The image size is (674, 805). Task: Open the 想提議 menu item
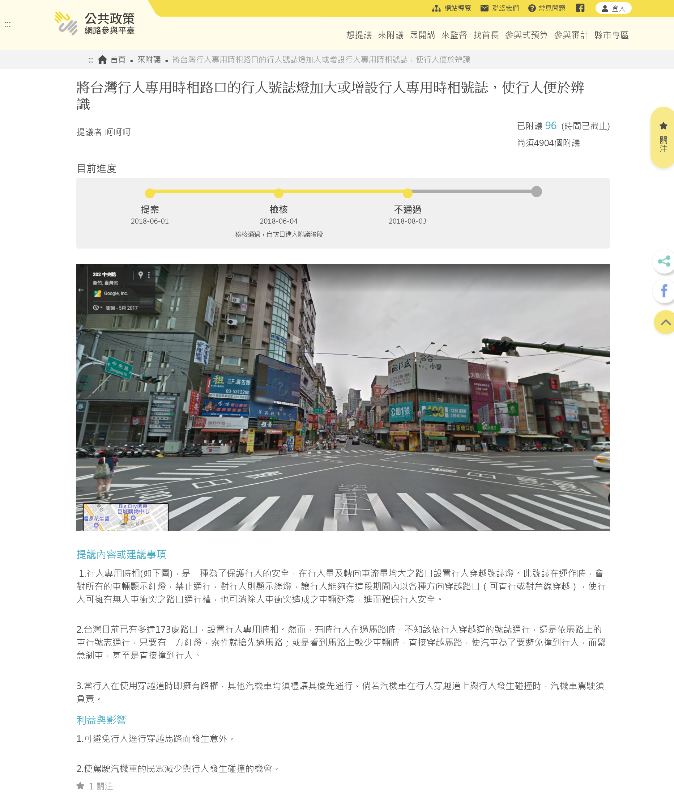point(359,35)
